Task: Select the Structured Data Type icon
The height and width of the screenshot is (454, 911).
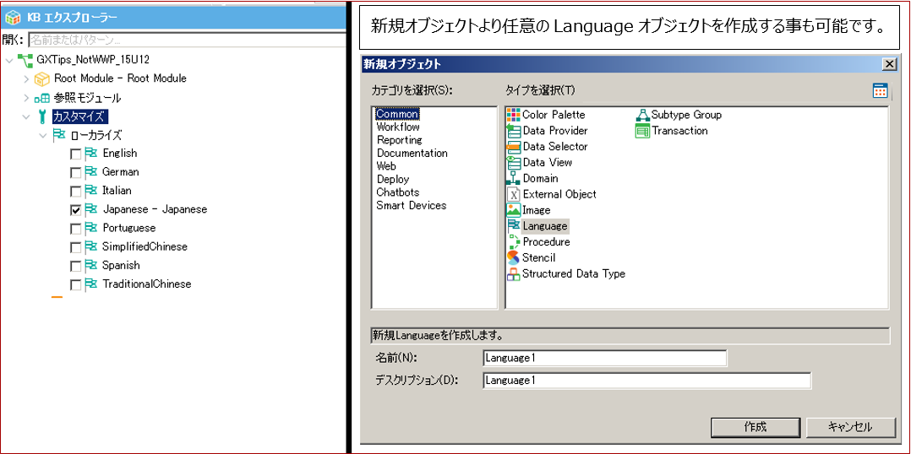Action: pyautogui.click(x=513, y=273)
